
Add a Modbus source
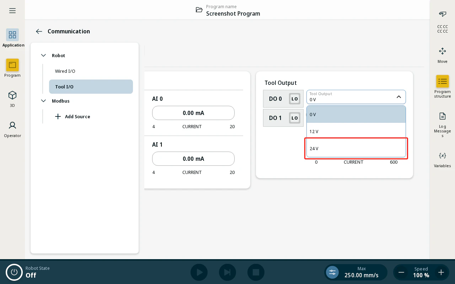(x=73, y=116)
